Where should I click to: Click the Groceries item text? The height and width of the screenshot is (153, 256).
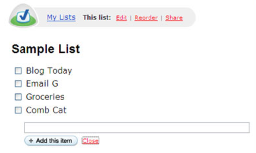(x=45, y=97)
